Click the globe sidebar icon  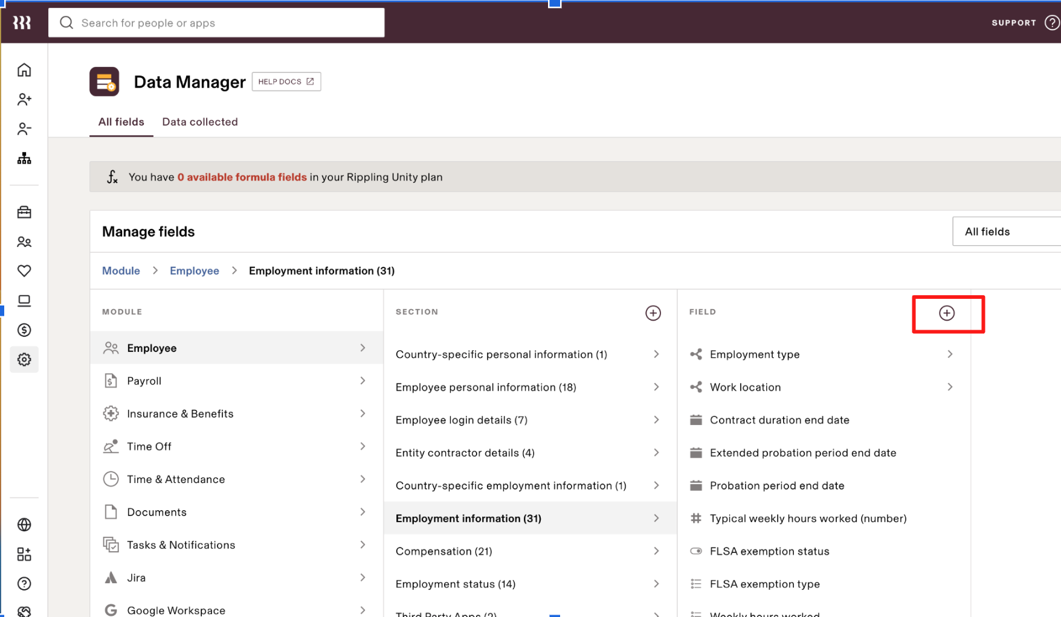point(24,525)
